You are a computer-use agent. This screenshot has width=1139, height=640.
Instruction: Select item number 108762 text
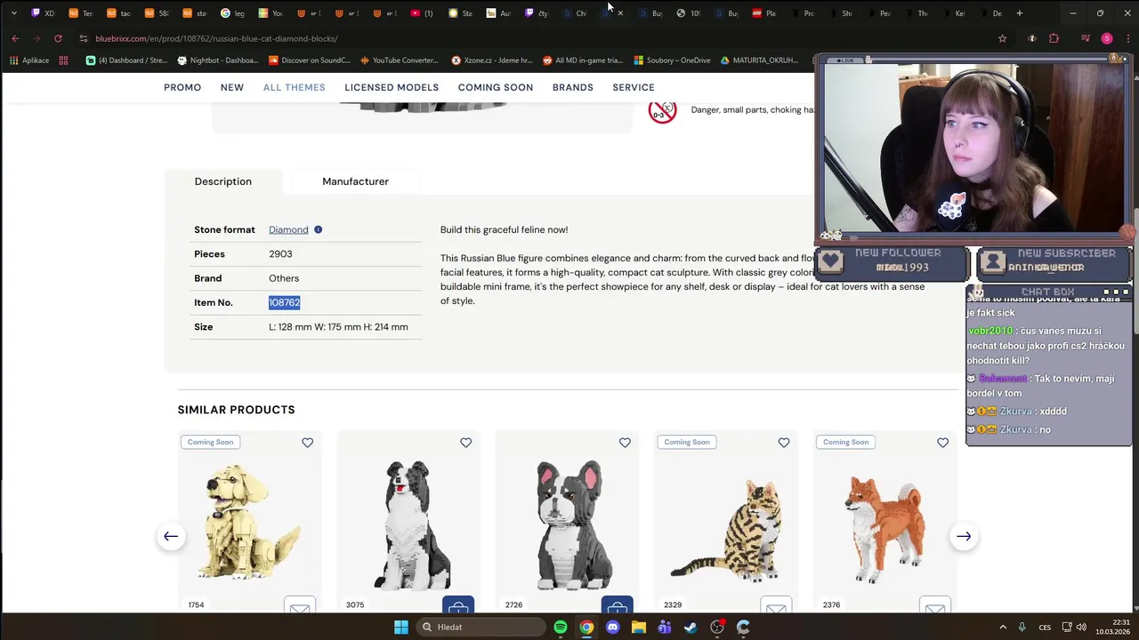(285, 302)
